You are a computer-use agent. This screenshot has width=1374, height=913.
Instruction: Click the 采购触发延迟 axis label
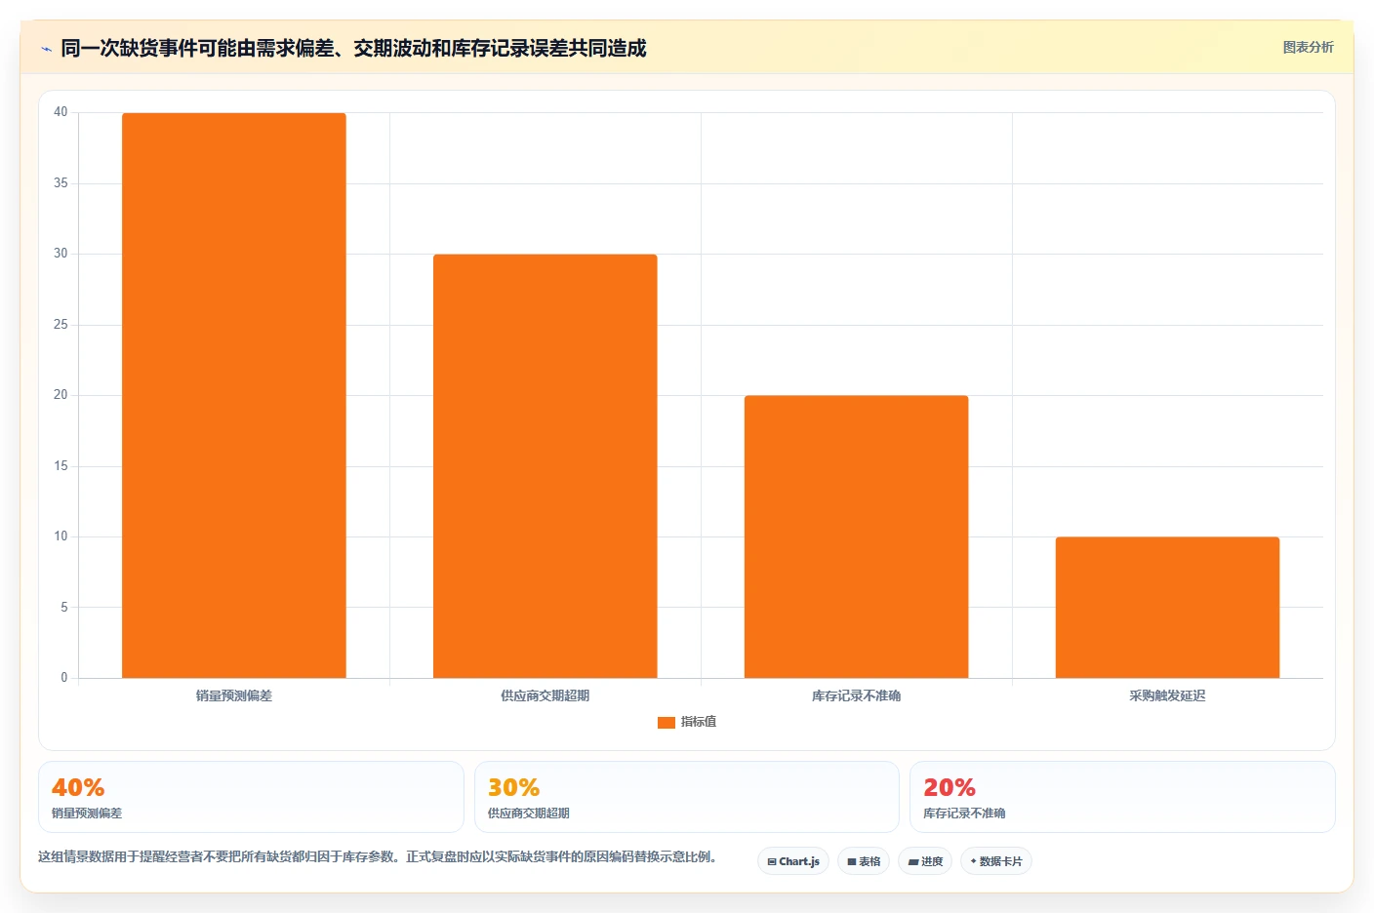coord(1167,695)
